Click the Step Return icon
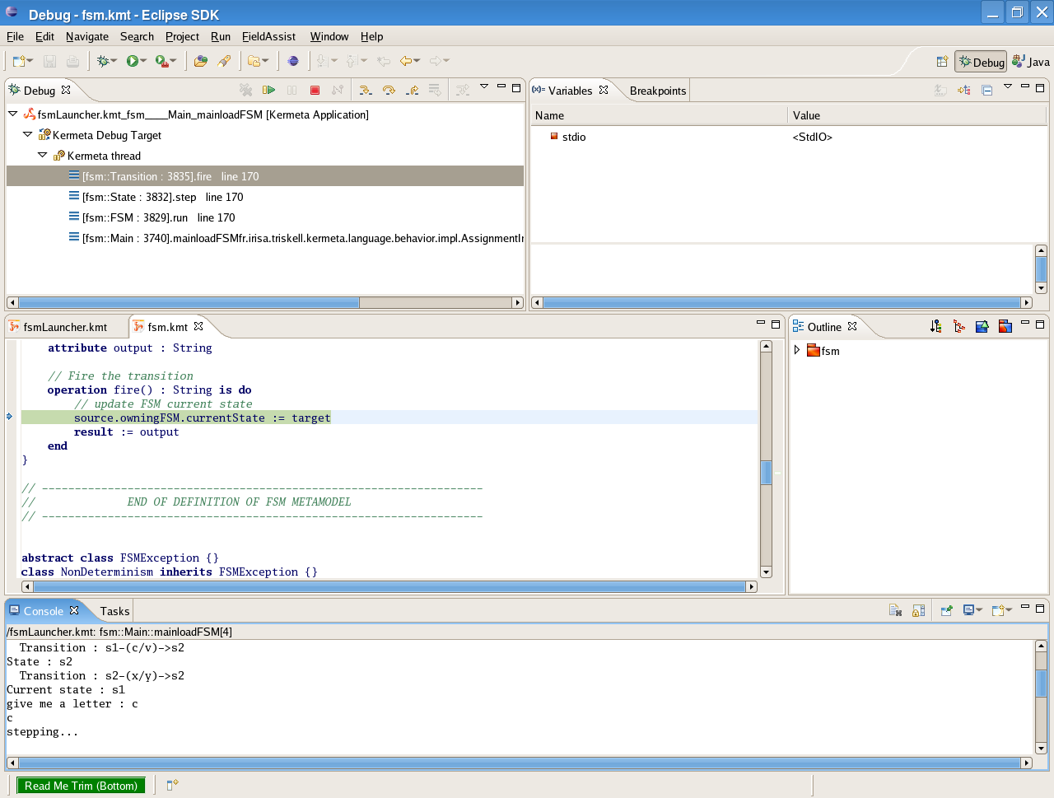This screenshot has width=1054, height=798. [x=412, y=90]
